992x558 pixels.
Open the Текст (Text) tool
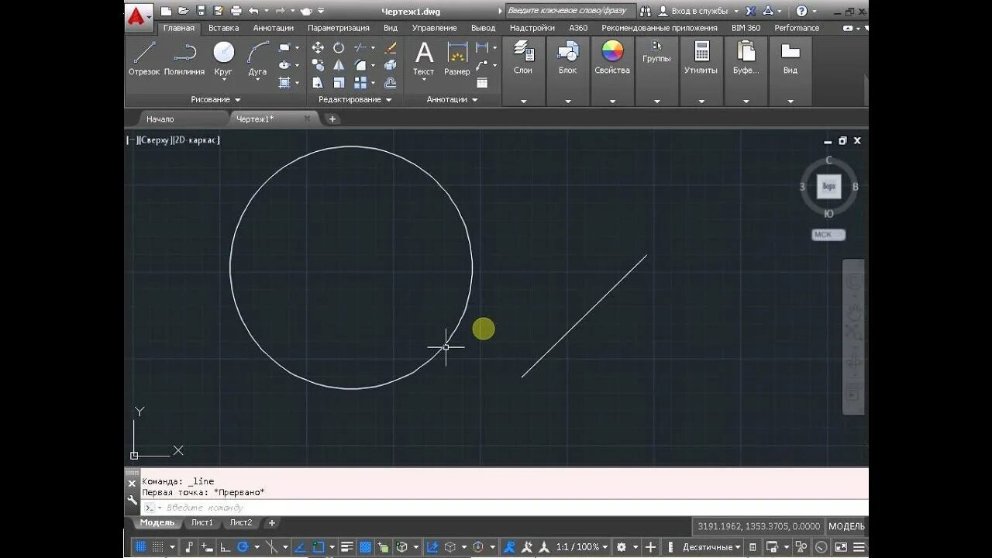point(424,59)
